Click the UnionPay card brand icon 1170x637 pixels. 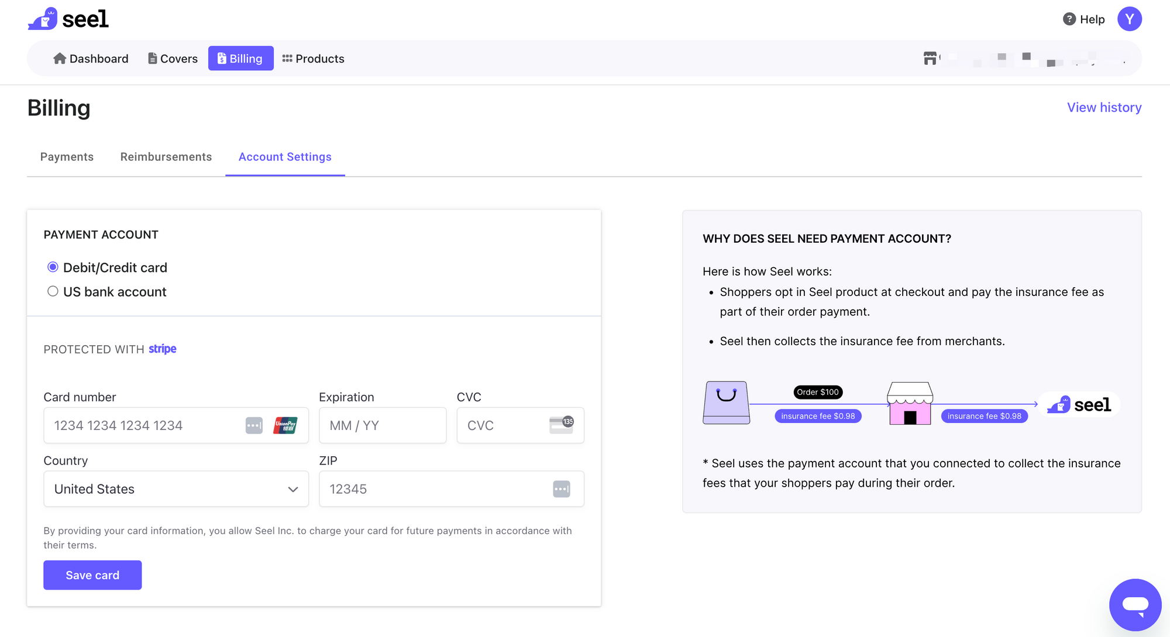(x=285, y=425)
